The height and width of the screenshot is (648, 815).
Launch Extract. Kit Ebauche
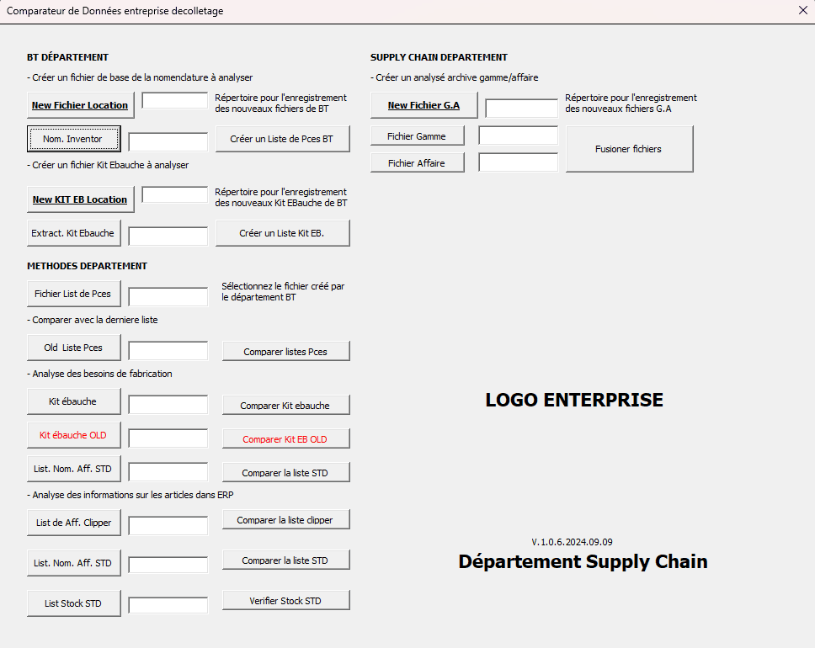point(73,233)
